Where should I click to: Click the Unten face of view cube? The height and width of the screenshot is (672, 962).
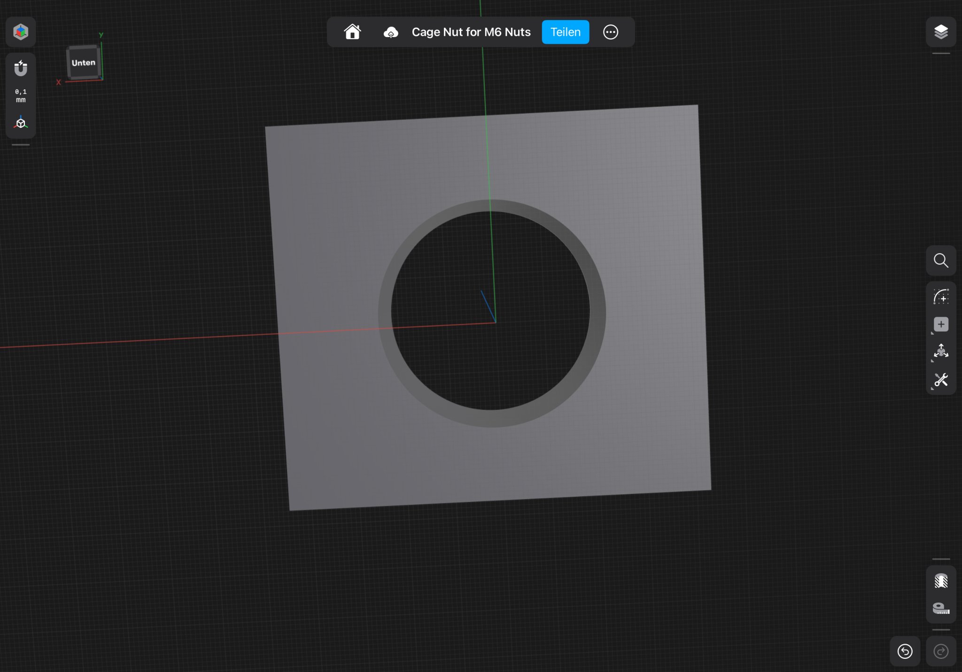pyautogui.click(x=84, y=63)
